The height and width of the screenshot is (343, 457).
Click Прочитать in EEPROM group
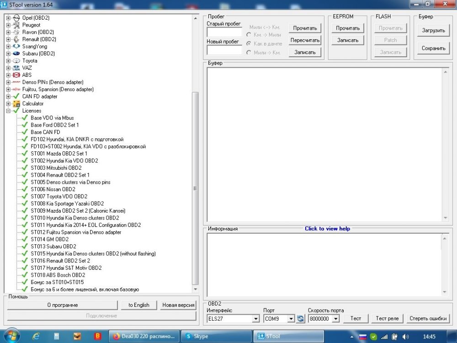click(348, 28)
